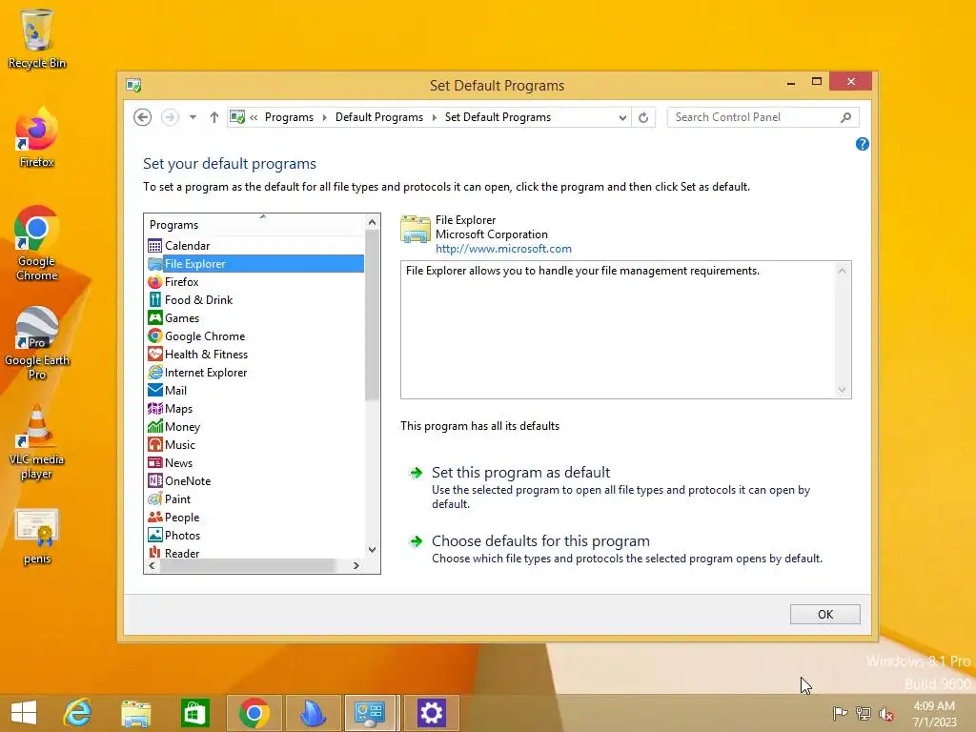Open the help question mark icon
The image size is (976, 732).
click(x=862, y=144)
